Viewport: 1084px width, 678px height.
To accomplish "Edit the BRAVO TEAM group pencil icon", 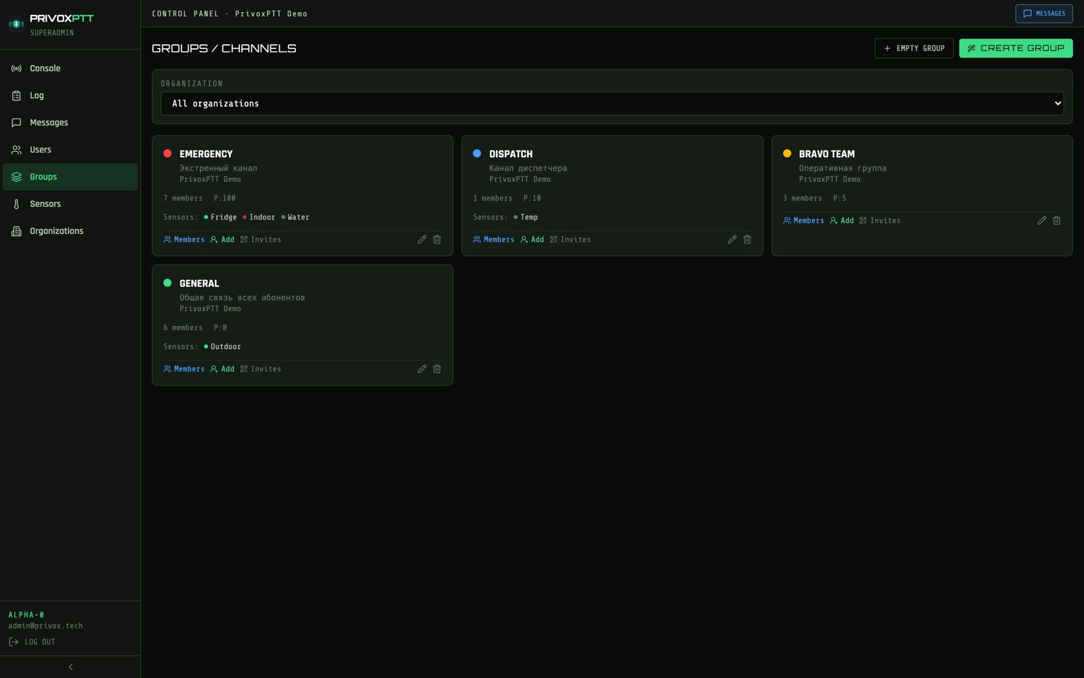I will point(1042,220).
